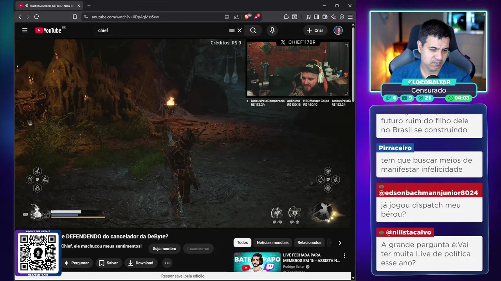Open more actions three-dot menu under video
The width and height of the screenshot is (501, 281).
[167, 263]
